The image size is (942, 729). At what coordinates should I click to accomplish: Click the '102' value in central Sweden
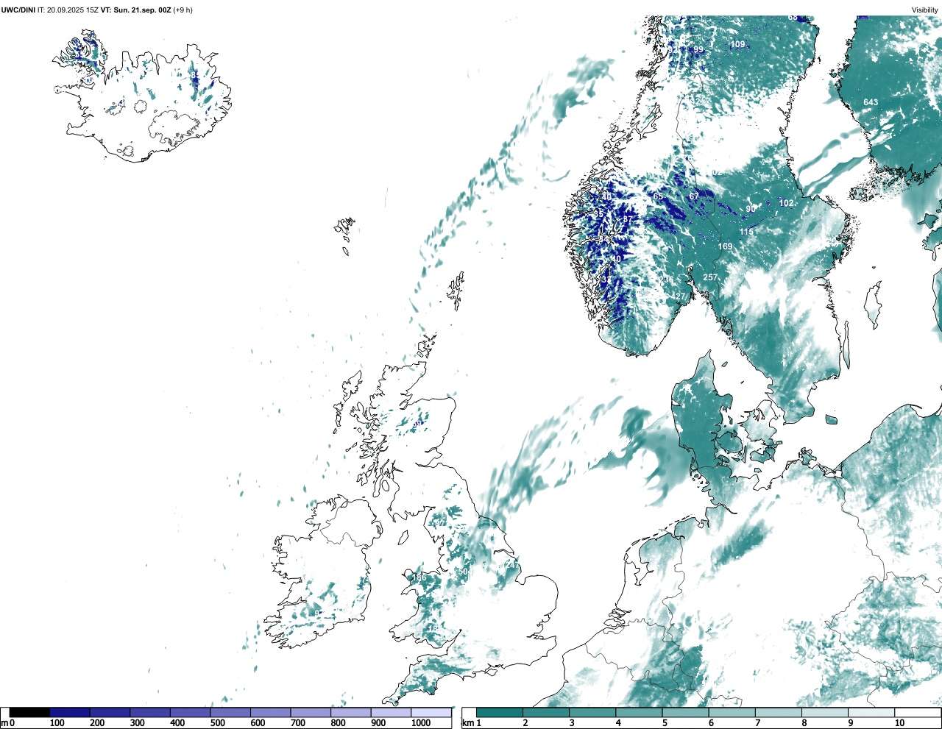[x=787, y=203]
